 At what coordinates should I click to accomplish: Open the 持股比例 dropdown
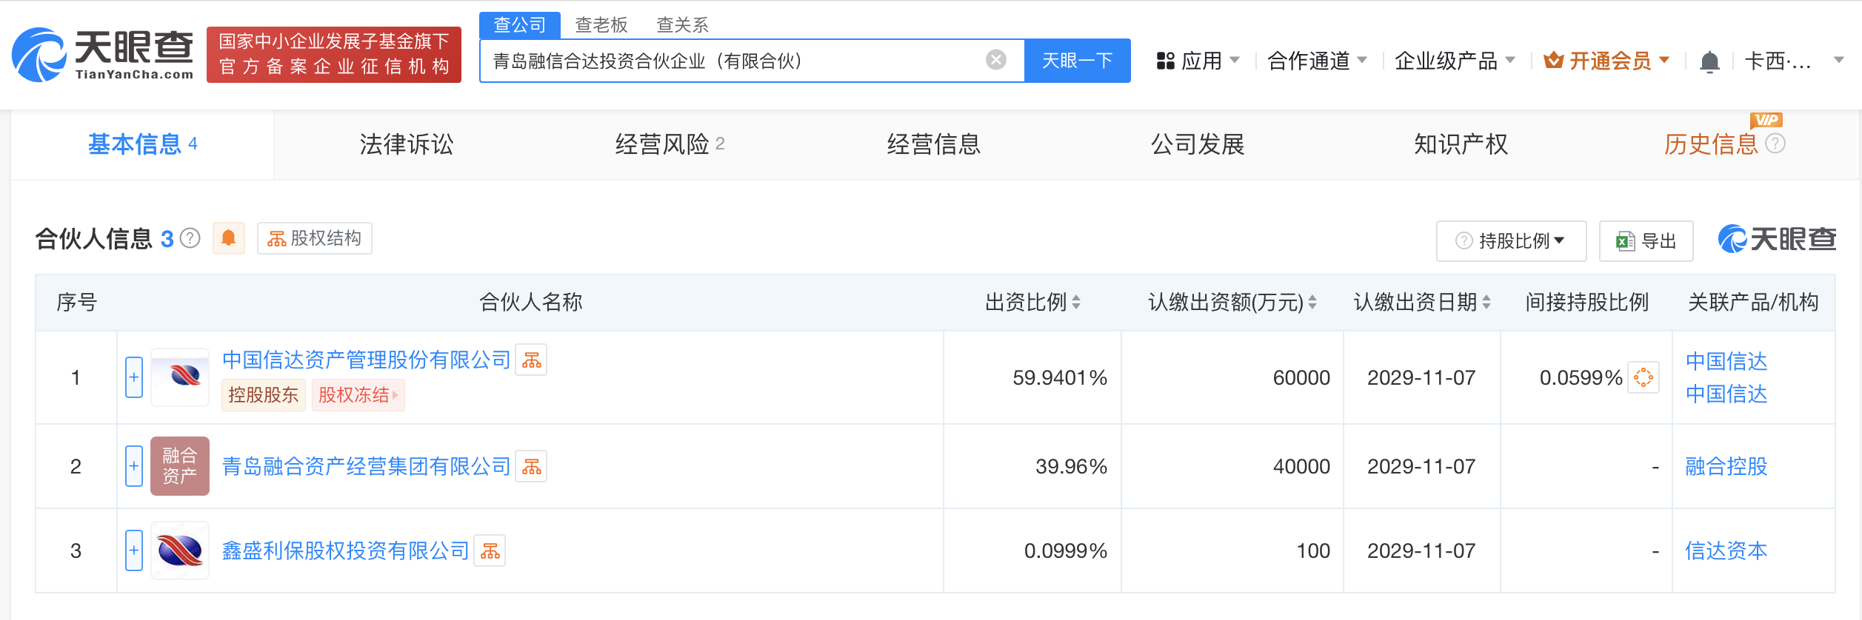(x=1511, y=241)
